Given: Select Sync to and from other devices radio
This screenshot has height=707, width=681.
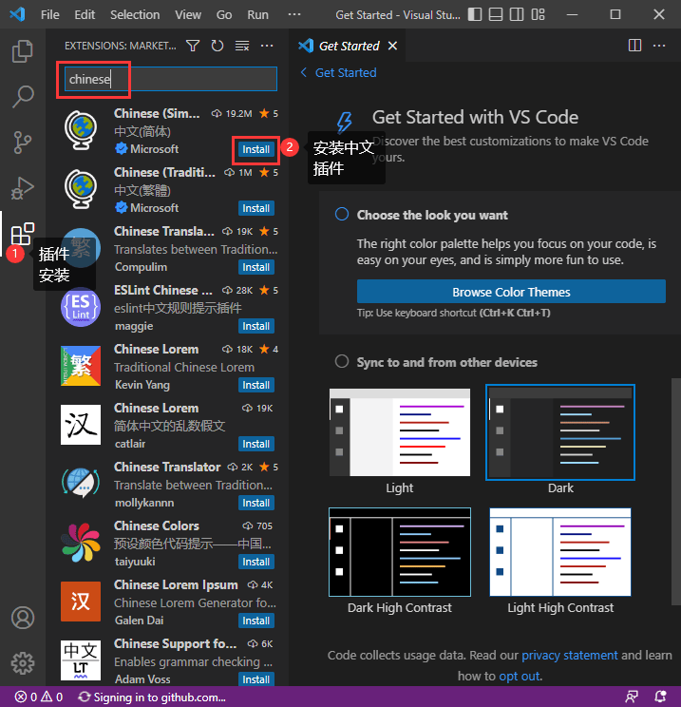Looking at the screenshot, I should tap(342, 361).
